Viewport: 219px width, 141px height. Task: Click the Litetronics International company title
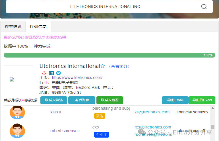tap(70, 66)
